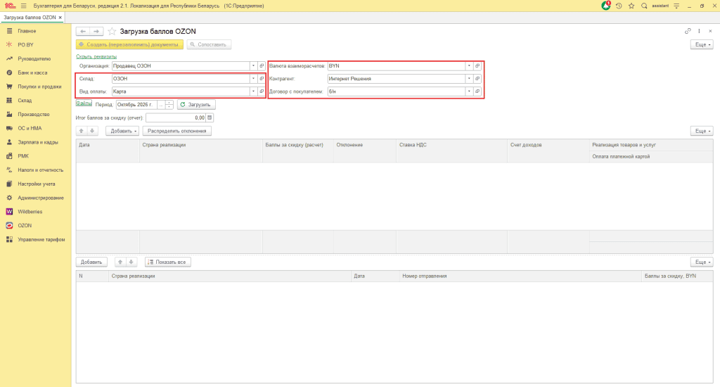Click the Файлы link
This screenshot has width=720, height=387.
point(84,103)
